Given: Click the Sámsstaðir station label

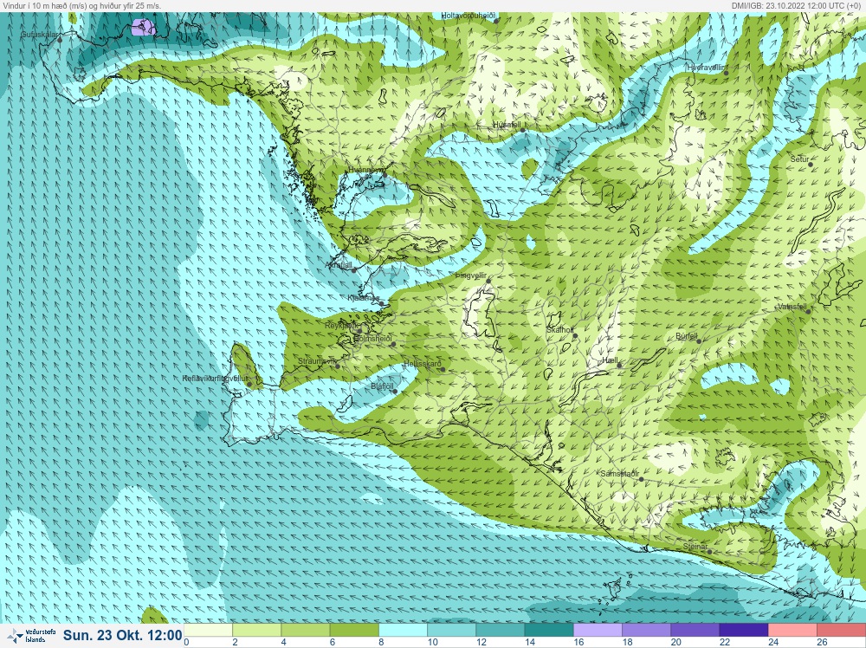Looking at the screenshot, I should point(620,473).
